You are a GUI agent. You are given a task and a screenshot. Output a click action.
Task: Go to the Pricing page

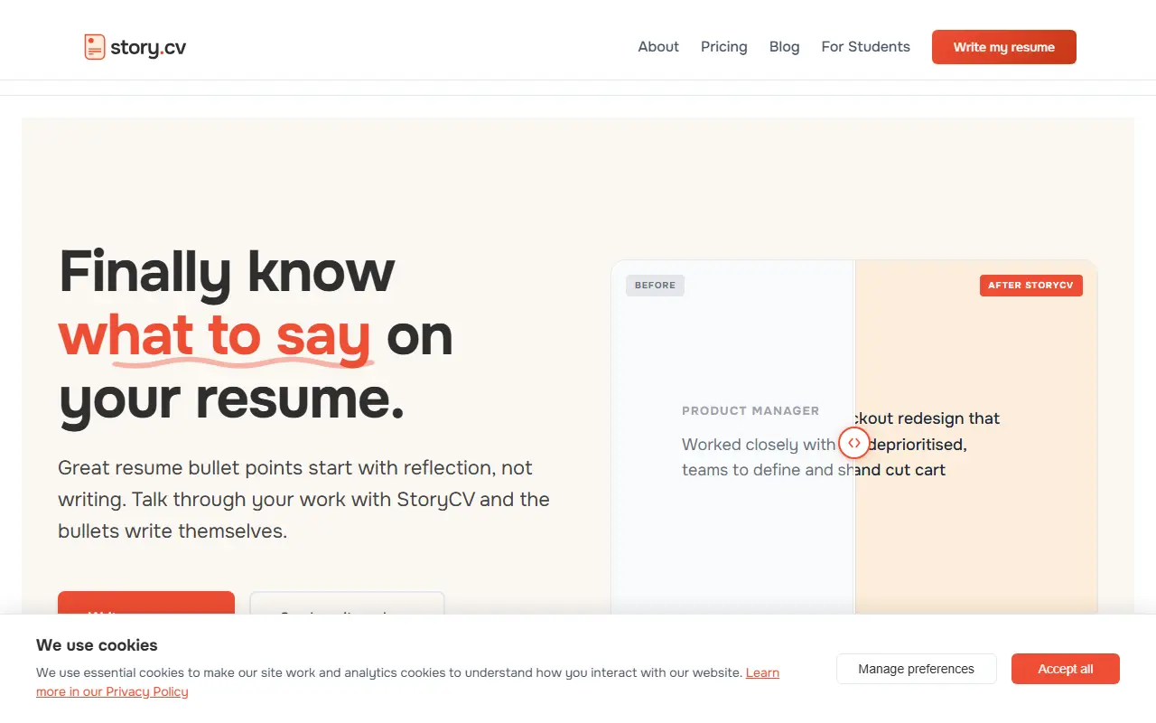coord(724,47)
